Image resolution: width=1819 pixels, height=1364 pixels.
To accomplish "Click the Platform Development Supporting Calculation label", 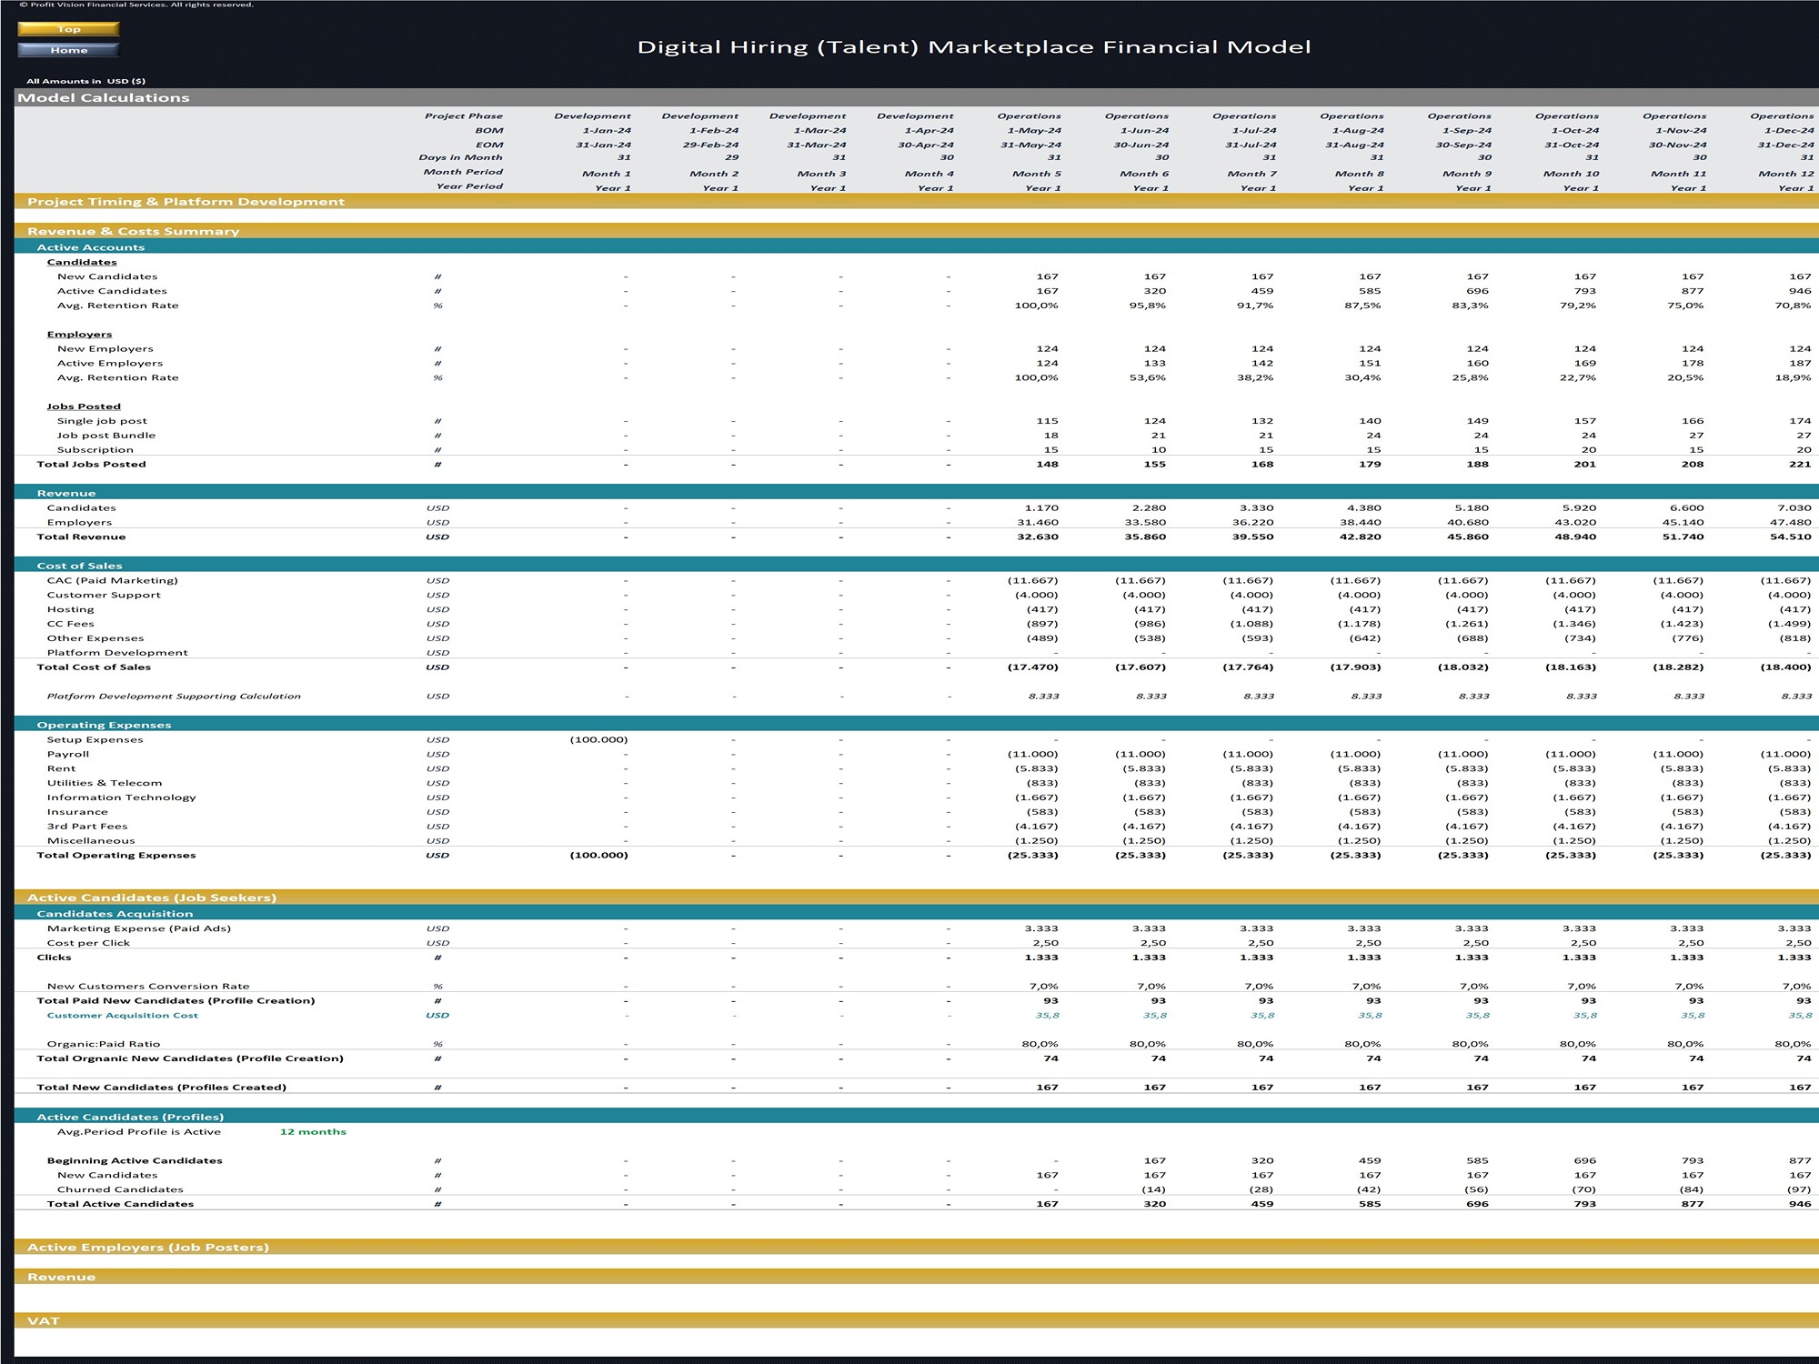I will click(x=173, y=696).
